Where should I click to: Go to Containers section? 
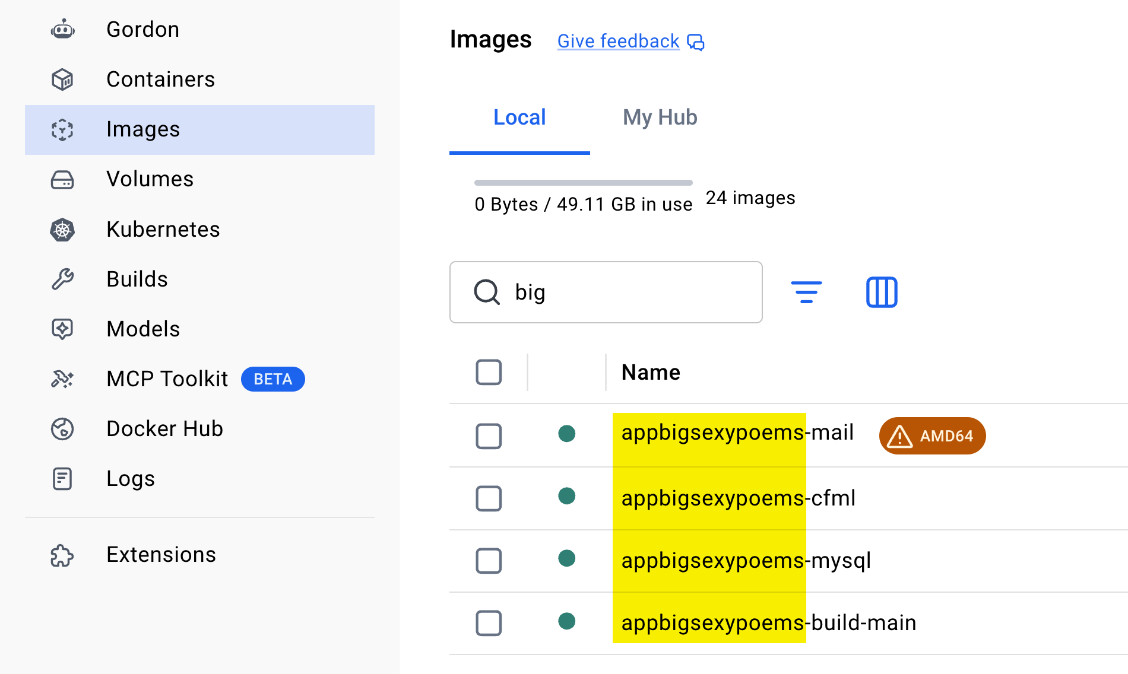tap(199, 79)
